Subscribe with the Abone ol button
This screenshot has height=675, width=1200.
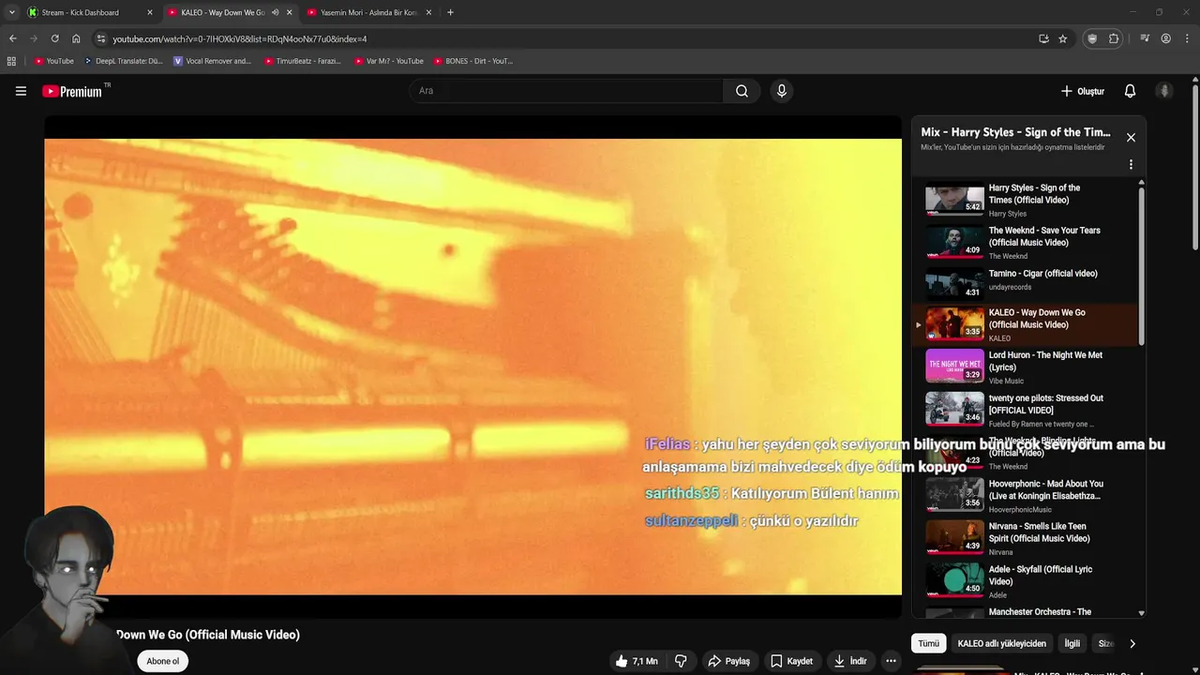(x=163, y=661)
